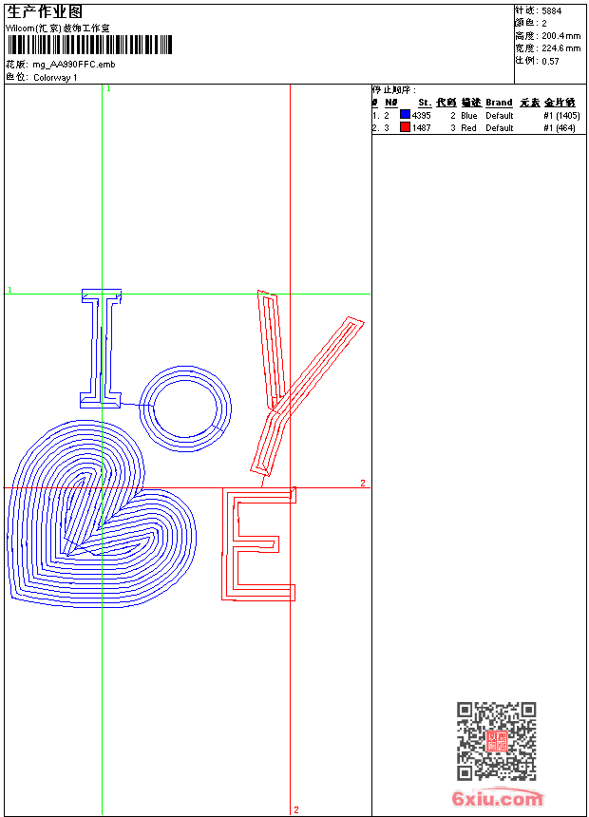Click the red thread color swatch
The height and width of the screenshot is (817, 589).
[x=405, y=127]
